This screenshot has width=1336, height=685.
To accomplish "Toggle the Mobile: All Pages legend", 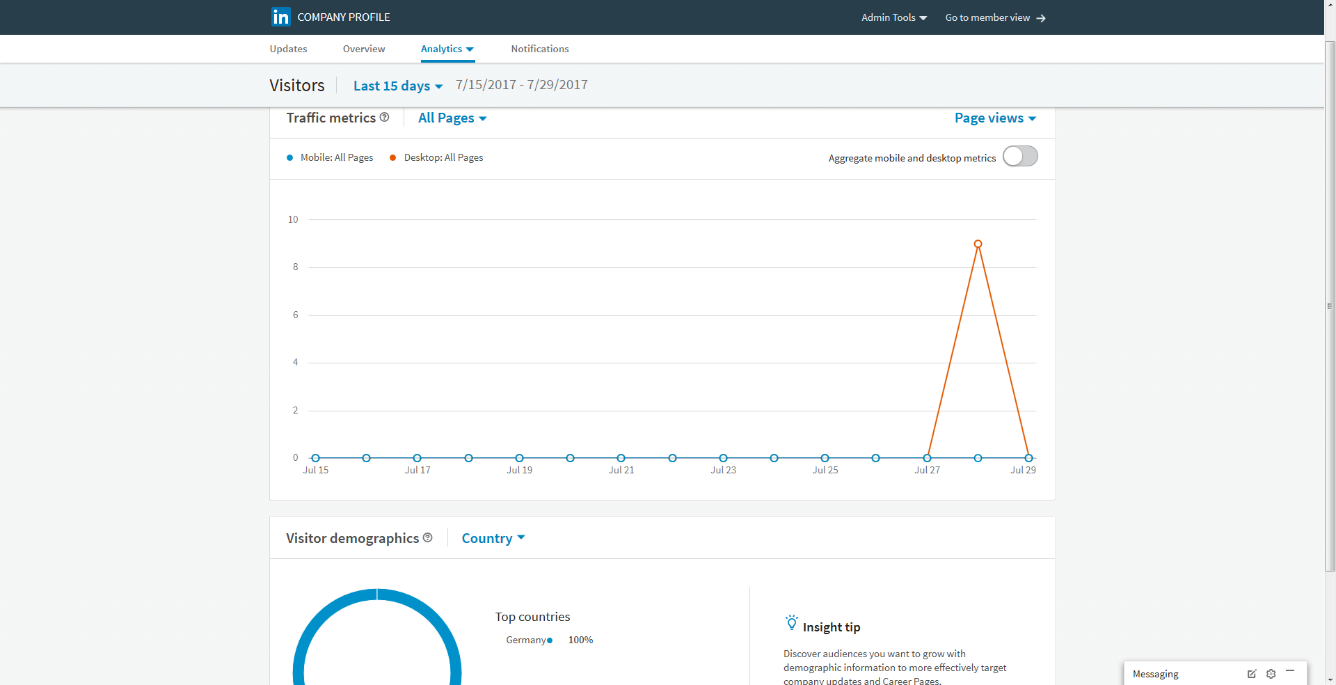I will (x=330, y=158).
